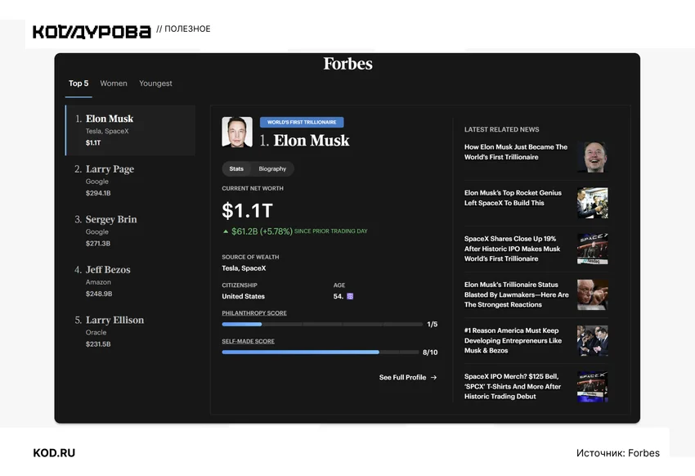The image size is (695, 476).
Task: Click the Self-Made score progress bar
Action: [x=320, y=353]
